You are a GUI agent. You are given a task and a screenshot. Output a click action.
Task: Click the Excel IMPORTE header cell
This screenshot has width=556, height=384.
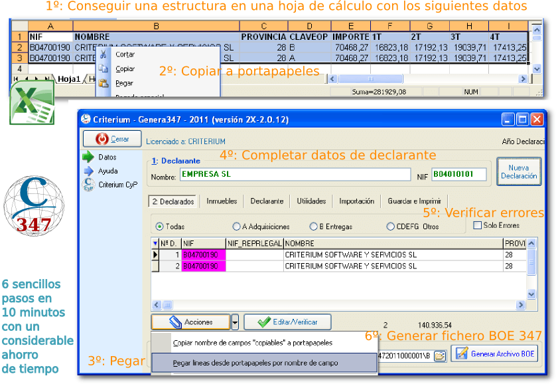tap(351, 37)
